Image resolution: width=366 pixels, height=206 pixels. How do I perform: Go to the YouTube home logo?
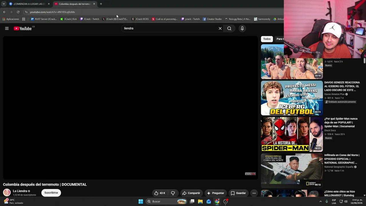pos(23,28)
